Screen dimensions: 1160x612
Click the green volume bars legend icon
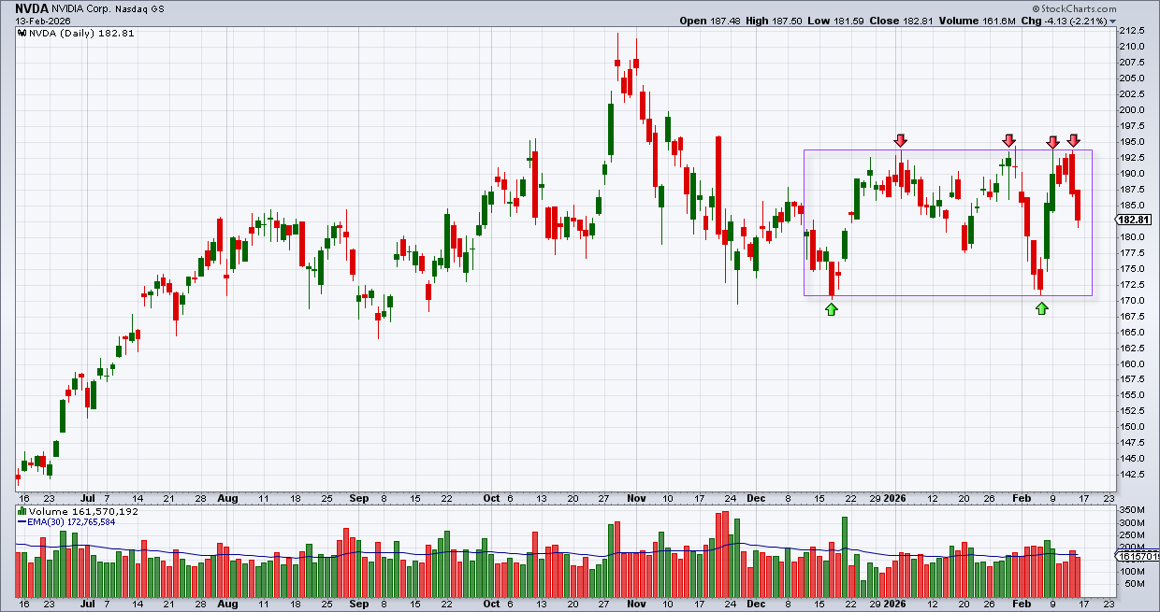[x=22, y=511]
